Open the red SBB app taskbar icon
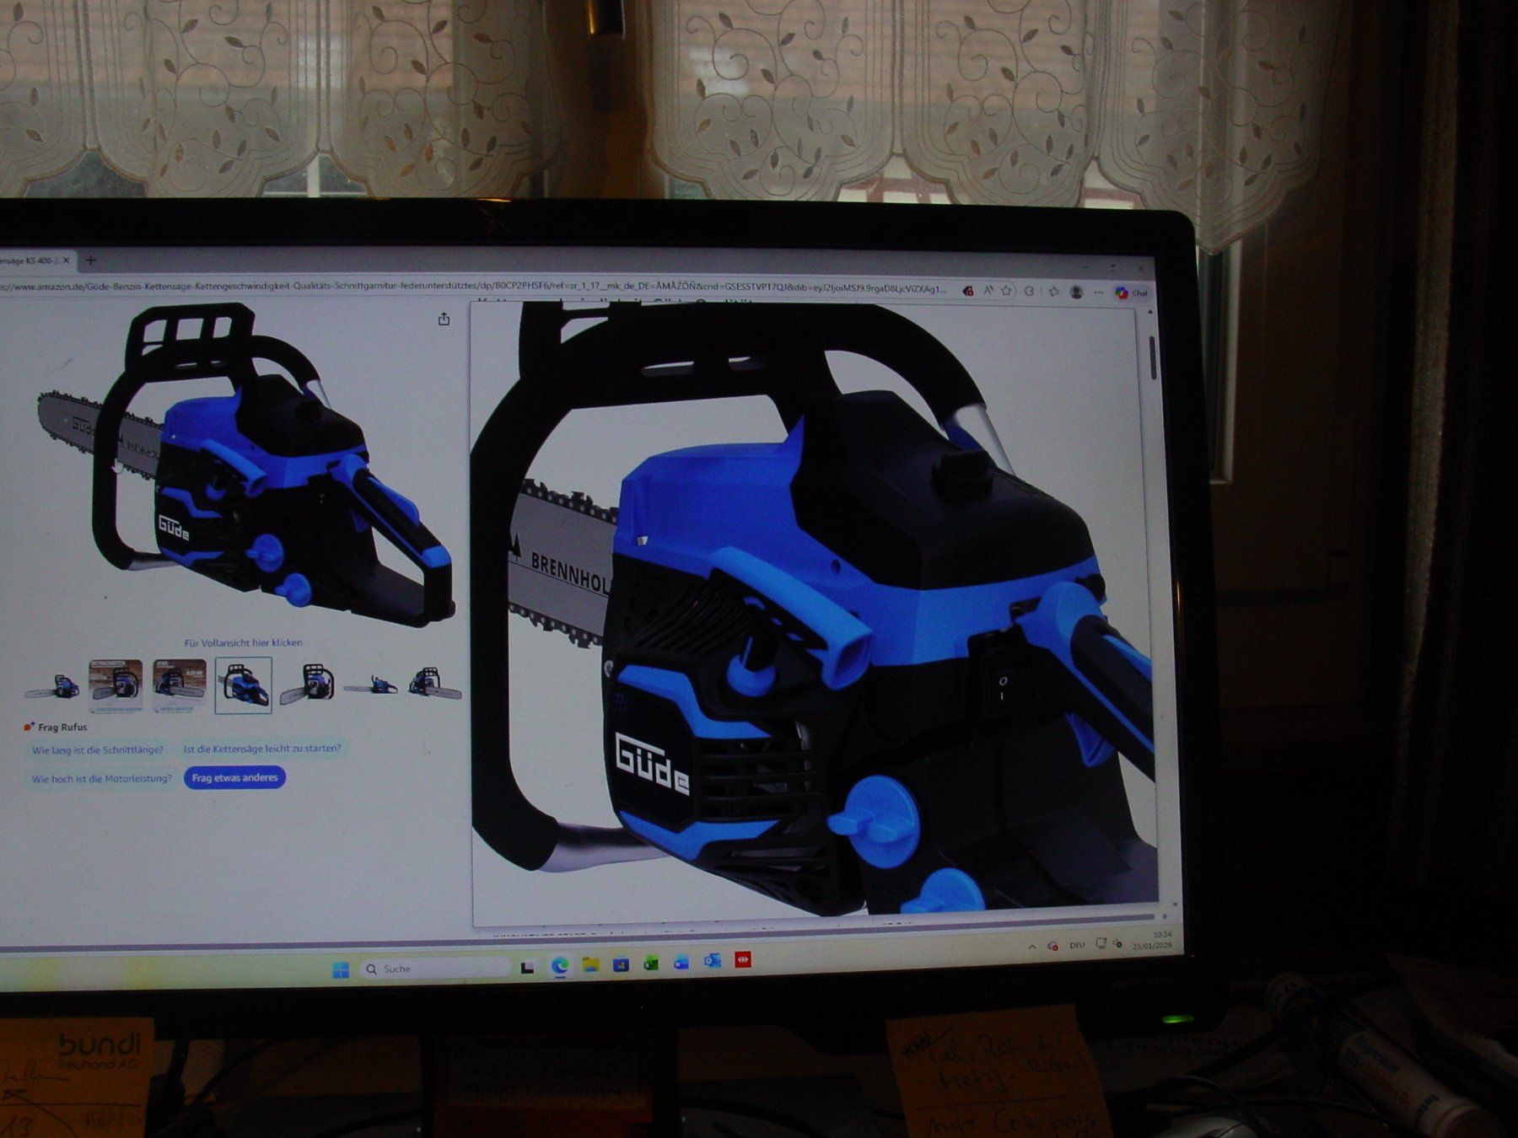1518x1138 pixels. 743,959
